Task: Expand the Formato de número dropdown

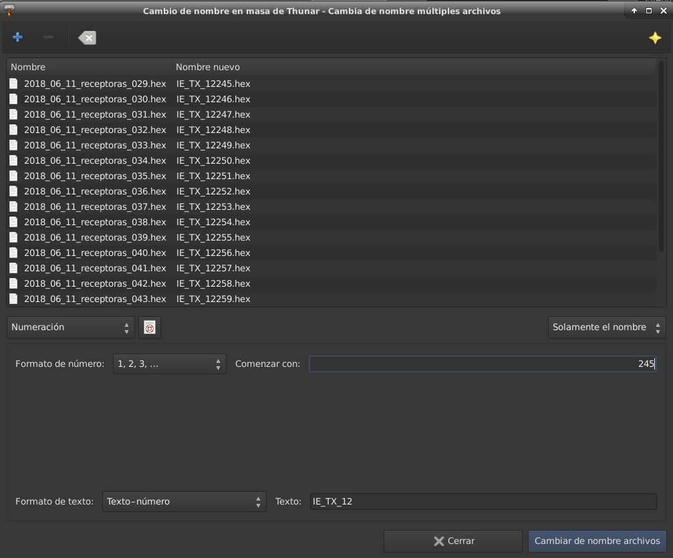Action: click(x=169, y=364)
